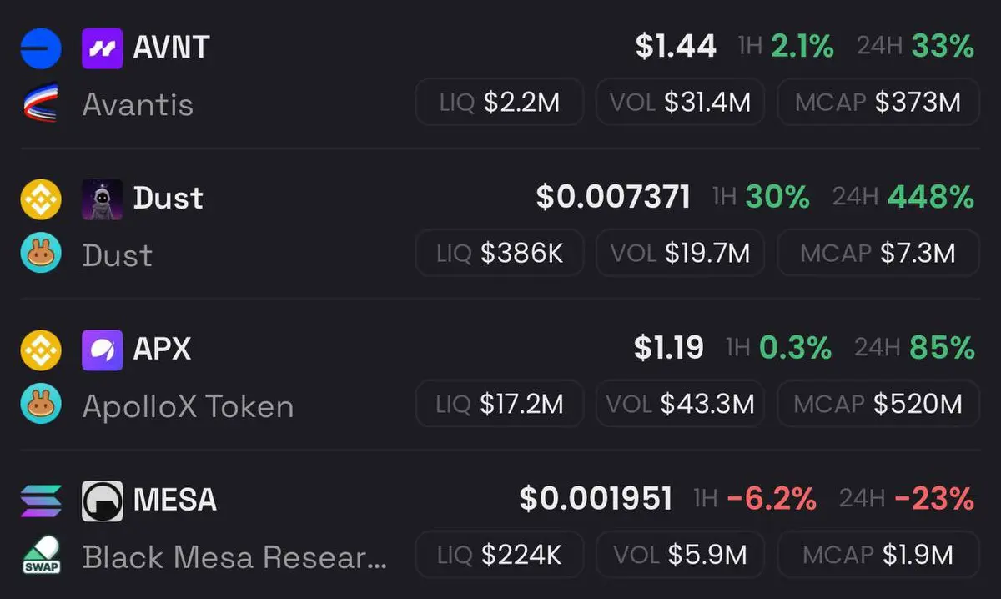Click the MESA token logo icon
Screen dimensions: 1001x599
pos(102,501)
